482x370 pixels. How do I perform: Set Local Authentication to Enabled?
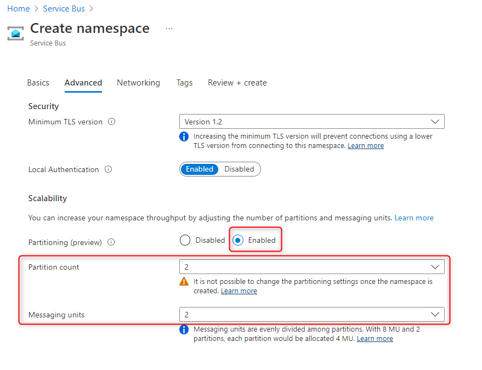coord(200,169)
